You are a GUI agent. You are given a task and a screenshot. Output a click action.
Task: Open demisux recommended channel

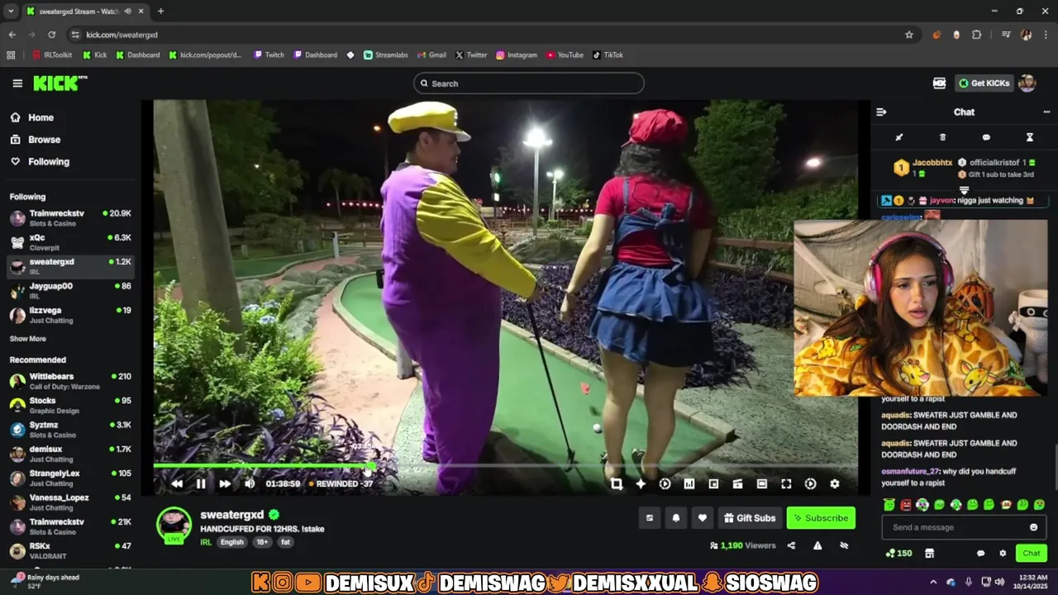[x=70, y=454]
